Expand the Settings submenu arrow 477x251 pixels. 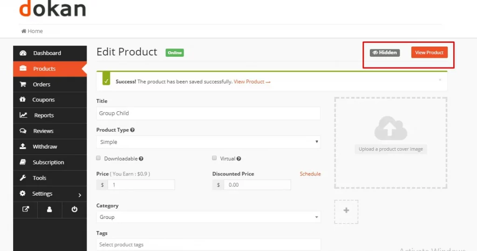coord(80,195)
